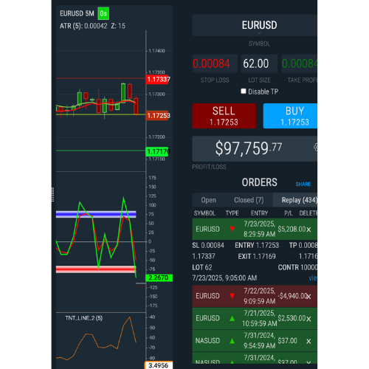
Task: Click the Lot Size 62.00 field
Action: (259, 63)
